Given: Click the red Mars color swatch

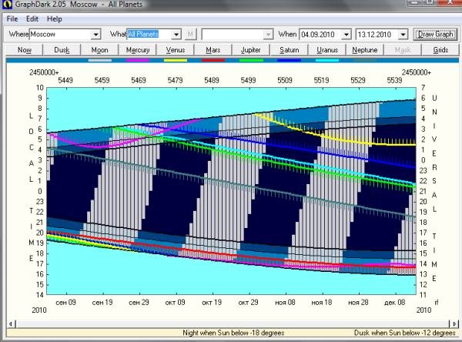Looking at the screenshot, I should coord(213,60).
